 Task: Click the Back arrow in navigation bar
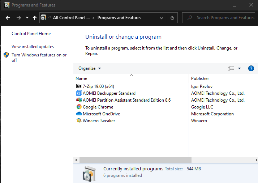pyautogui.click(x=8, y=18)
